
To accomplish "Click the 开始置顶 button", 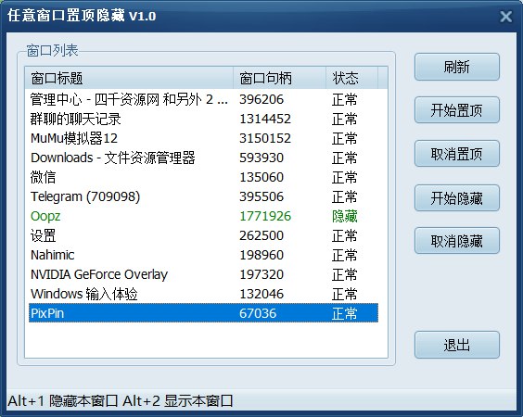I will 456,110.
